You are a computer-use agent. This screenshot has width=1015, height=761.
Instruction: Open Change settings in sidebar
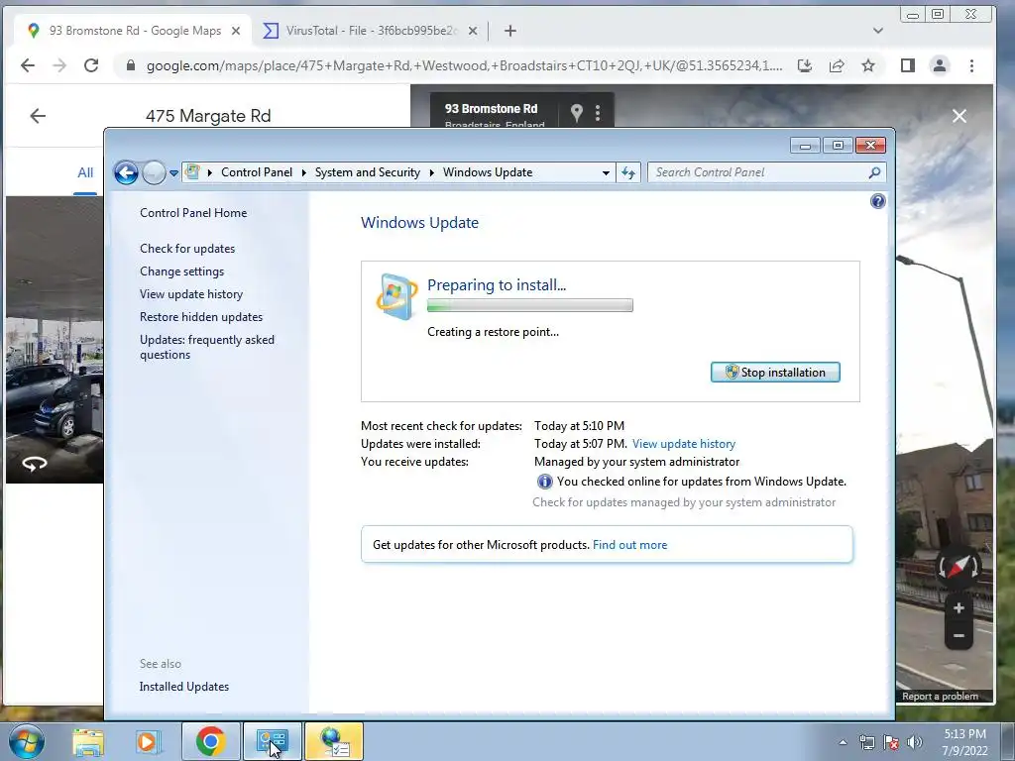182,272
